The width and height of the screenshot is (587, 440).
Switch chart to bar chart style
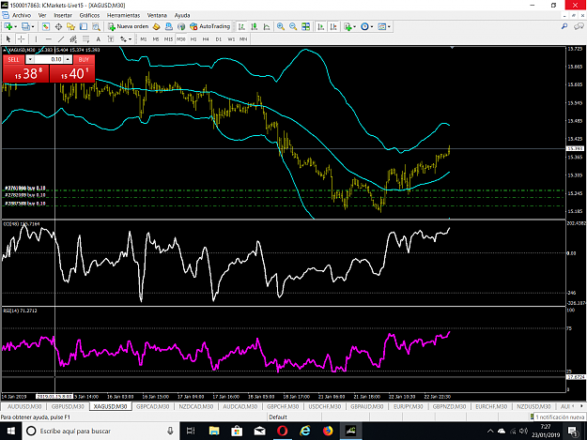(x=241, y=26)
